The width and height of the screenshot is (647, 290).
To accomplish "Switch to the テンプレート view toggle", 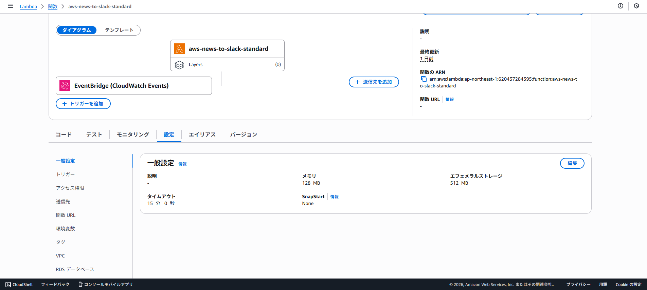I will (x=119, y=30).
